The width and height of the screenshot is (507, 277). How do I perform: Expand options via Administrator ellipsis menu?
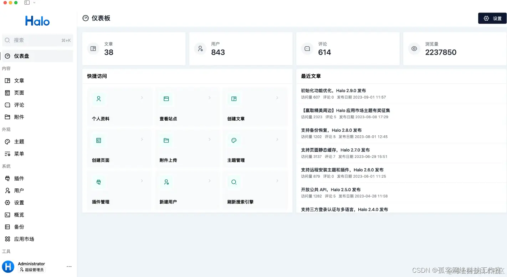point(69,266)
